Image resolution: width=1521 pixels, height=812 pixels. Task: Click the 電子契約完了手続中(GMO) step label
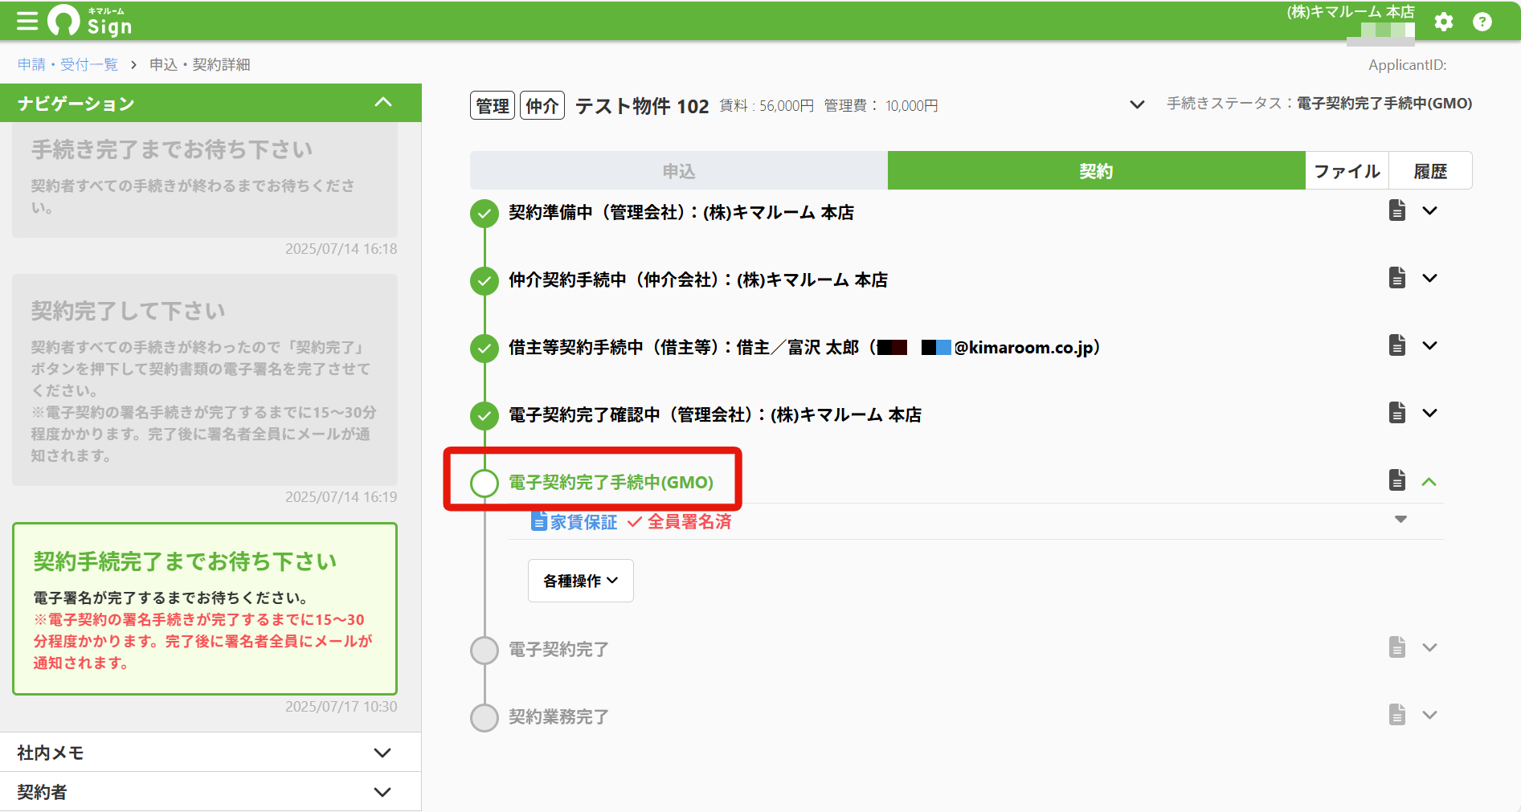(x=611, y=483)
